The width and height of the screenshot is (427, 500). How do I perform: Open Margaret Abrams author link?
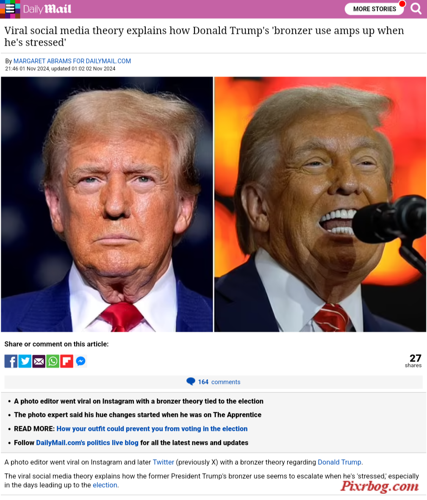pyautogui.click(x=72, y=61)
